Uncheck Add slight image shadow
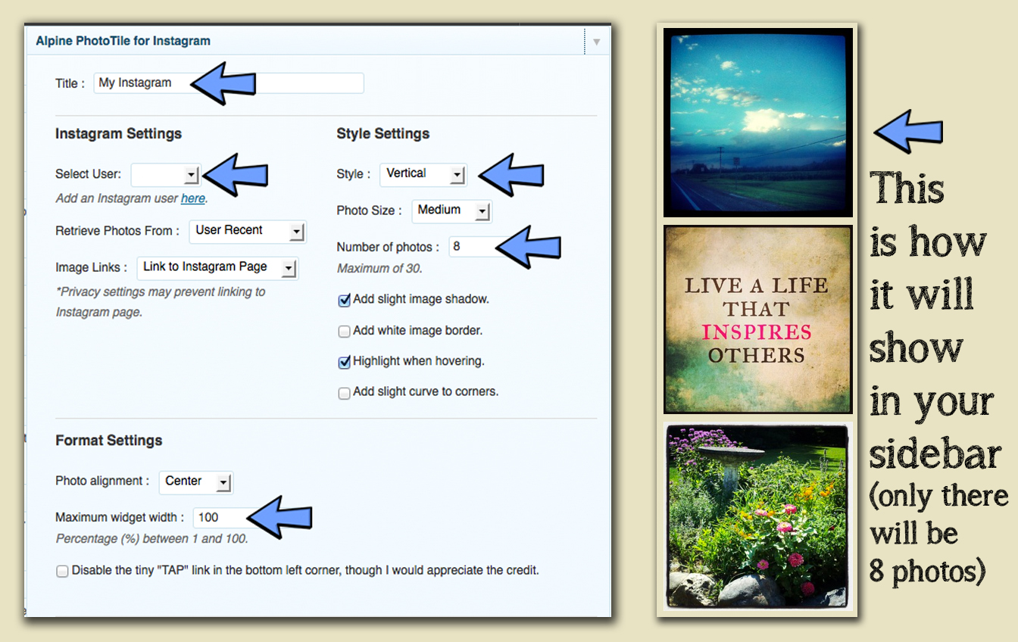The image size is (1018, 642). coord(344,301)
